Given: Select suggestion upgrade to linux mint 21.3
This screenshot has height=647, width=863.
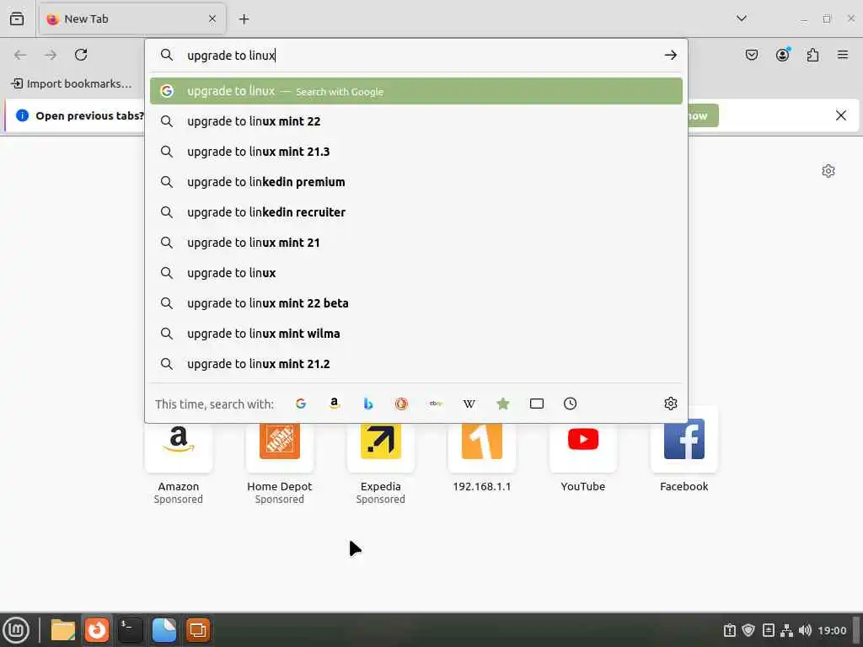Looking at the screenshot, I should point(415,152).
